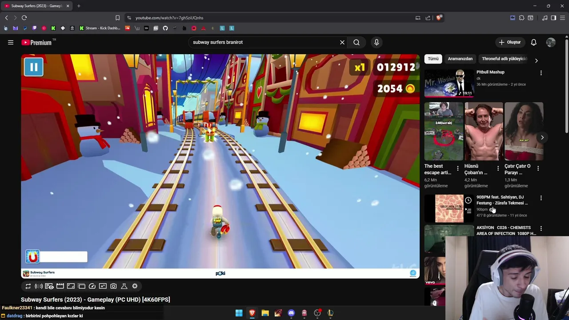Bookmark this page in the address bar
The image size is (569, 320).
coord(117,18)
